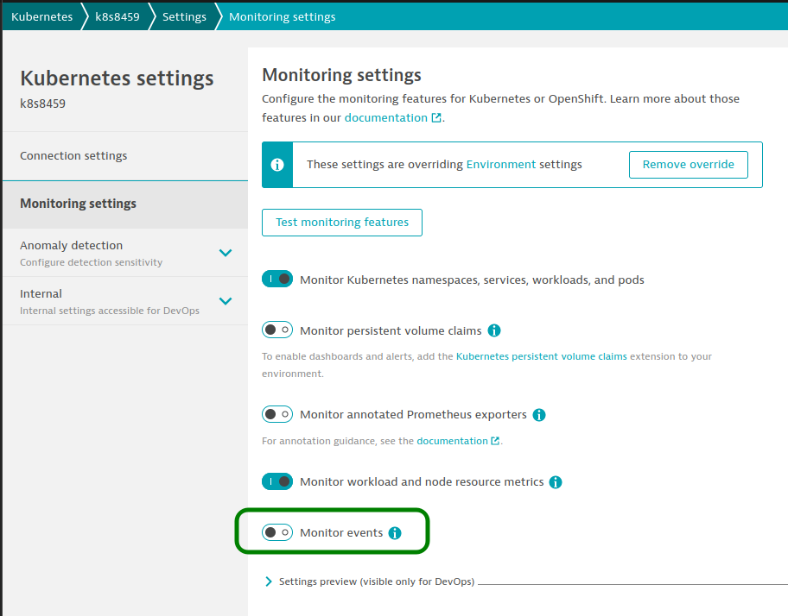
Task: Click Test monitoring features button
Action: (342, 223)
